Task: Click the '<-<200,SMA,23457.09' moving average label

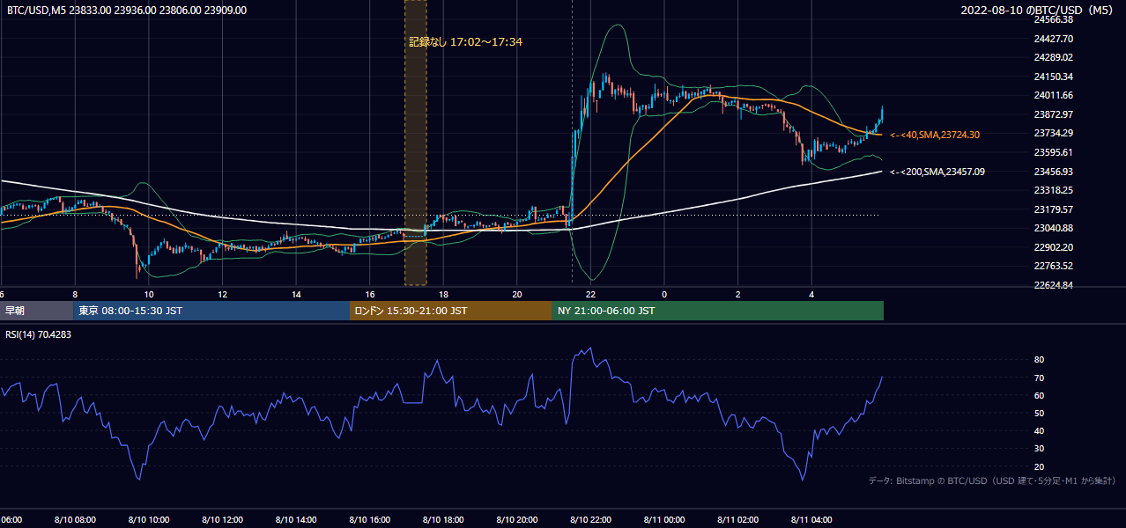Action: pyautogui.click(x=937, y=172)
